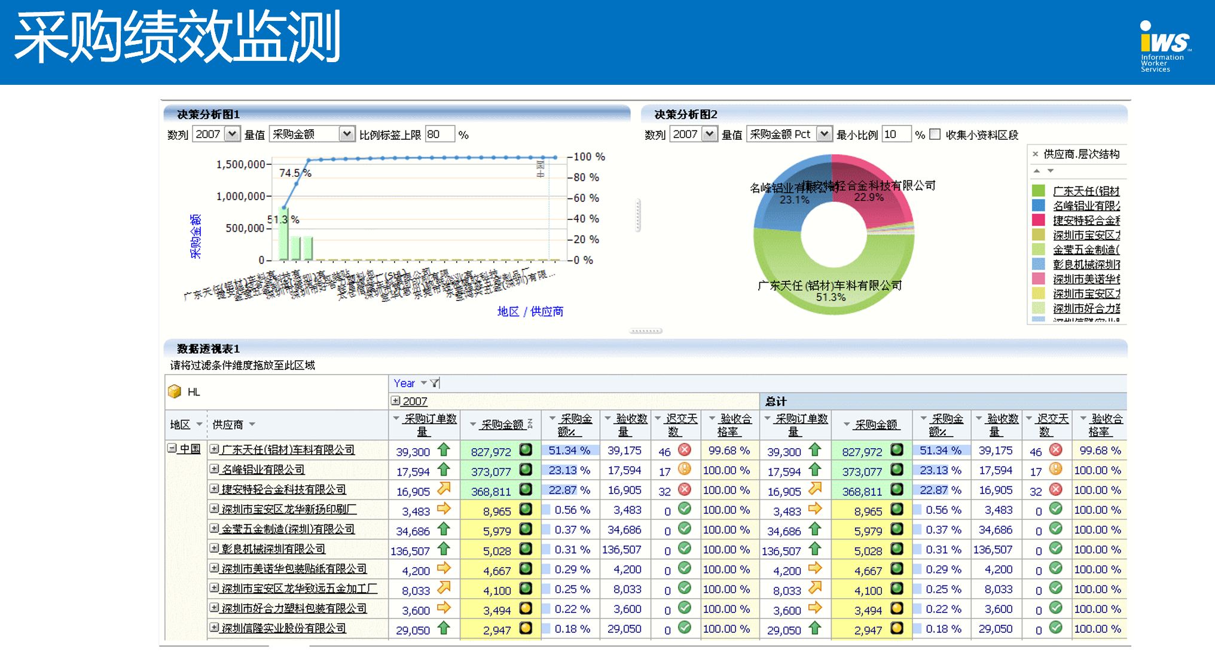Click the right orange arrow beside 3,483 in 2007
The width and height of the screenshot is (1215, 668).
point(444,509)
